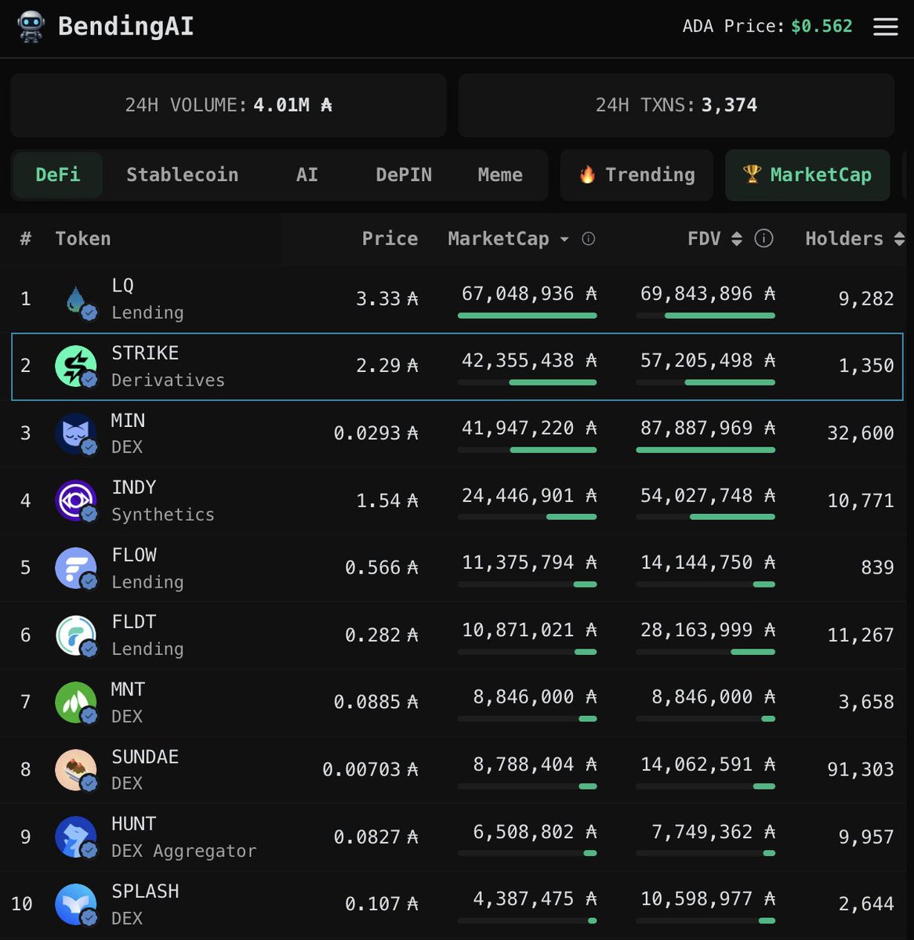Image resolution: width=914 pixels, height=940 pixels.
Task: Click the INDY token eye icon
Action: coord(76,501)
